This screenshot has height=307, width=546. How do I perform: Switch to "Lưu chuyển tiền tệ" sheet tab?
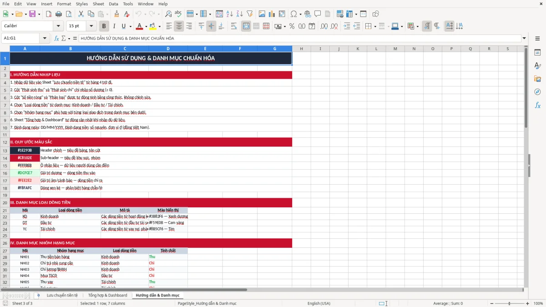pyautogui.click(x=62, y=296)
